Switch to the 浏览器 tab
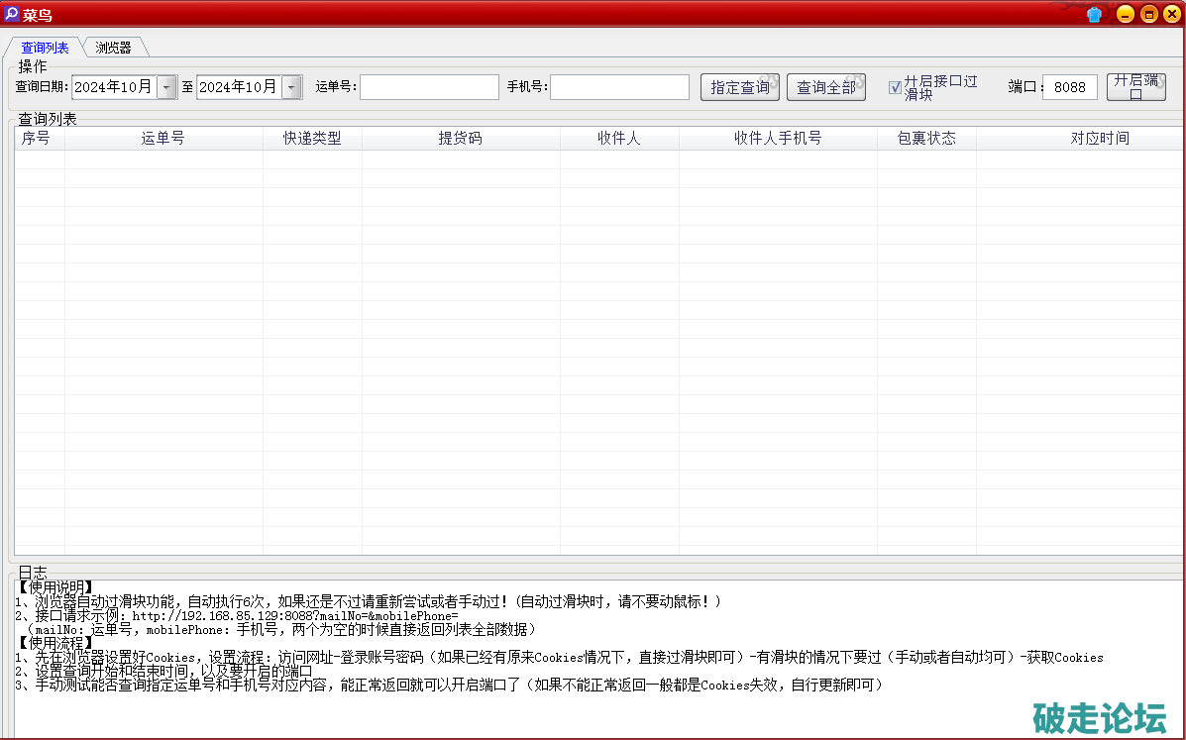The width and height of the screenshot is (1186, 740). coord(114,48)
